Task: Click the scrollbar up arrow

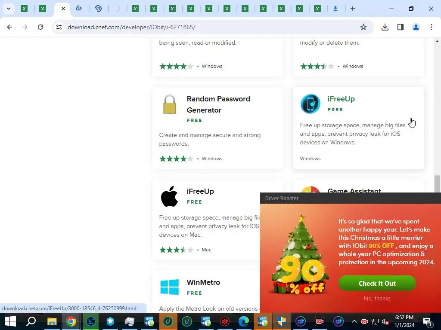Action: 437,42
